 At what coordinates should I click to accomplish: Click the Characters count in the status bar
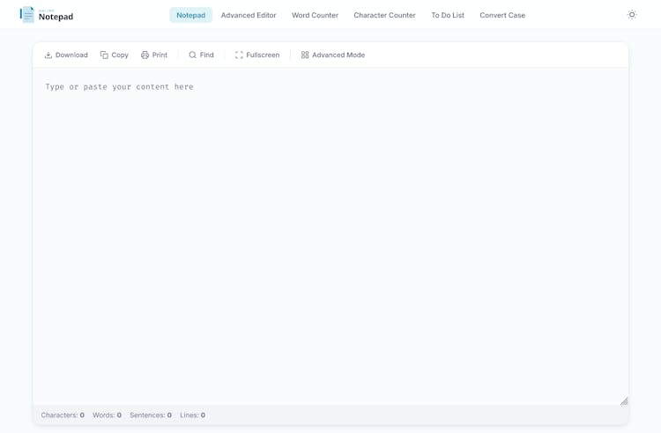point(63,415)
